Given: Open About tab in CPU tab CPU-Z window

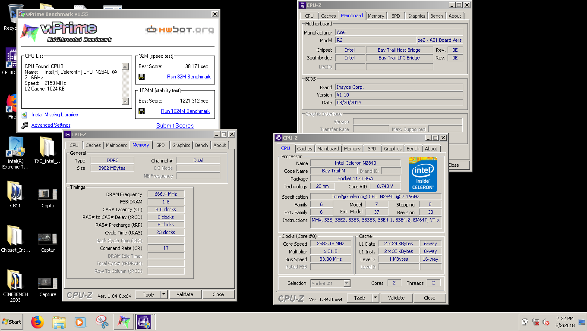Looking at the screenshot, I should click(x=431, y=149).
